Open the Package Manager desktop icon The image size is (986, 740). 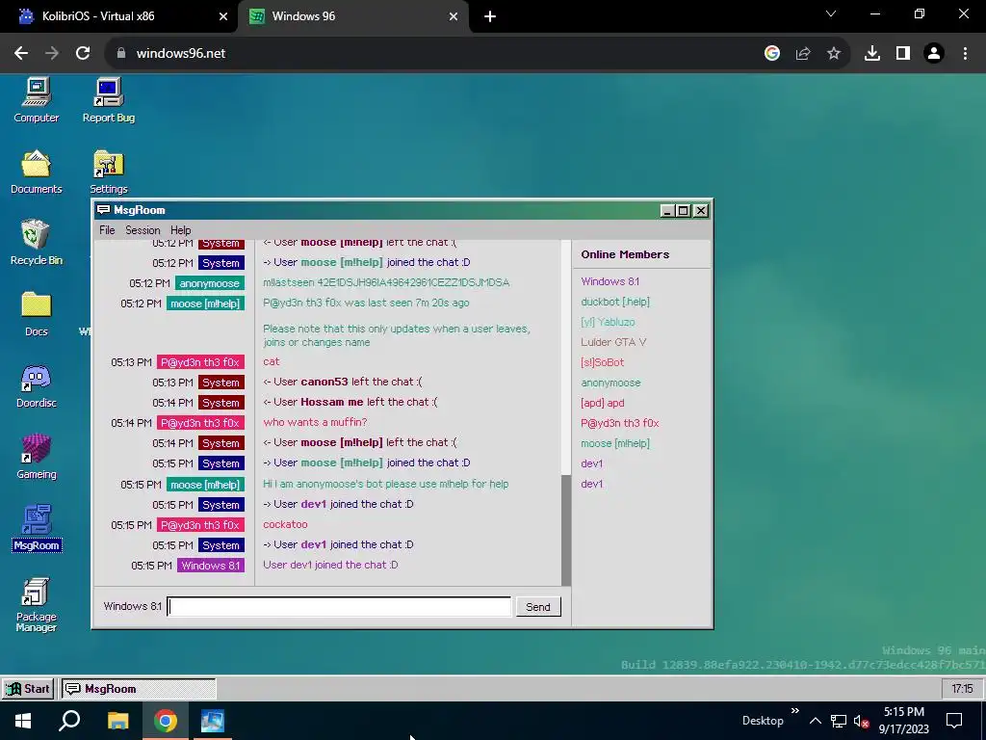pos(36,605)
